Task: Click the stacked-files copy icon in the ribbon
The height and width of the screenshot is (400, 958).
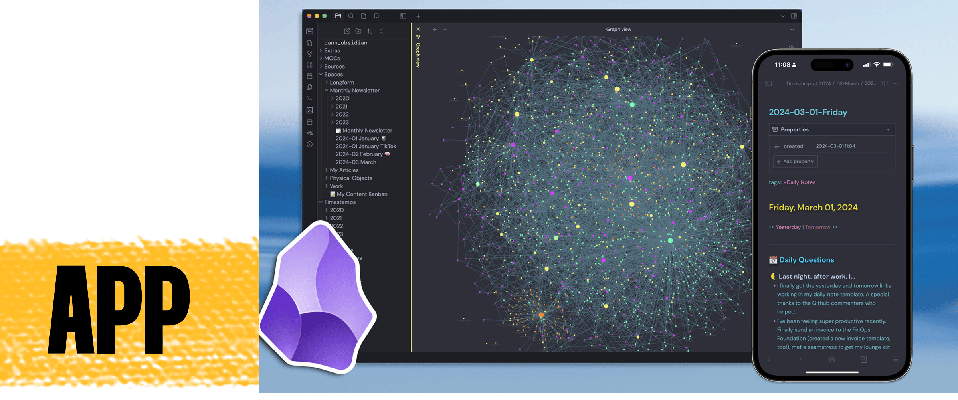Action: point(310,87)
